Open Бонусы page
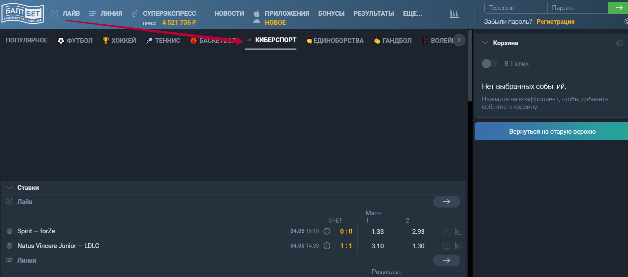The width and height of the screenshot is (628, 277). tap(331, 13)
